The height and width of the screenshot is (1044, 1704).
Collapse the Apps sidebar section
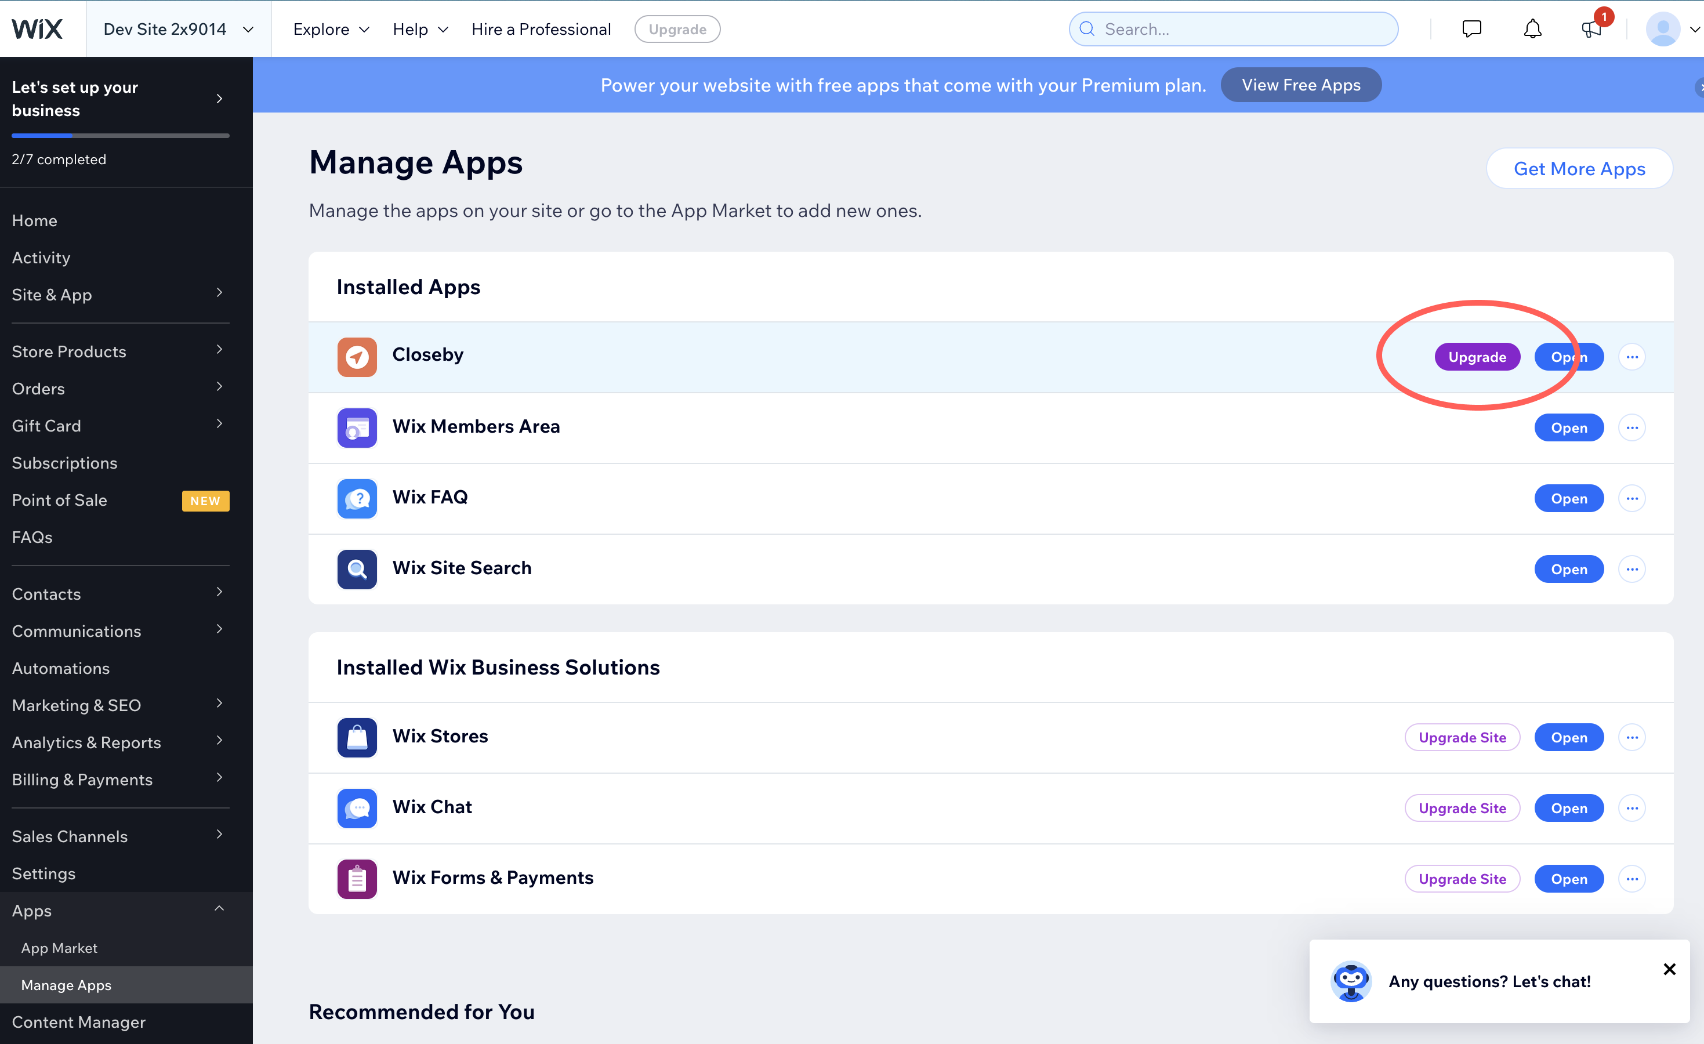219,908
